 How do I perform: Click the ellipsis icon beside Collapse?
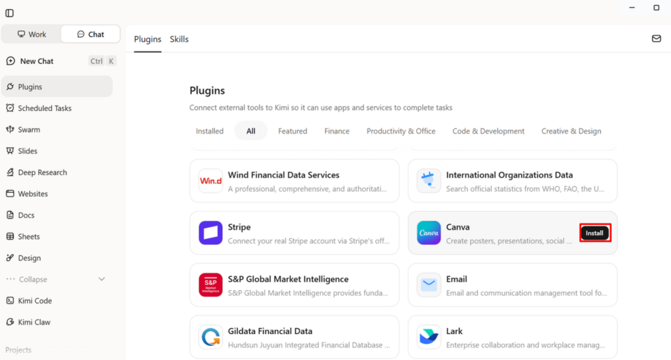click(10, 279)
